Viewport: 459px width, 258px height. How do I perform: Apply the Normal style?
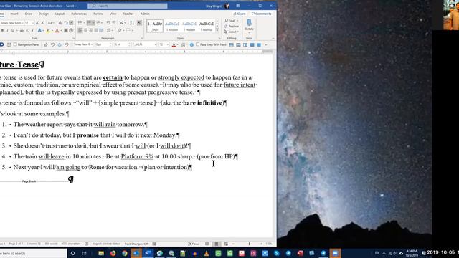[207, 26]
